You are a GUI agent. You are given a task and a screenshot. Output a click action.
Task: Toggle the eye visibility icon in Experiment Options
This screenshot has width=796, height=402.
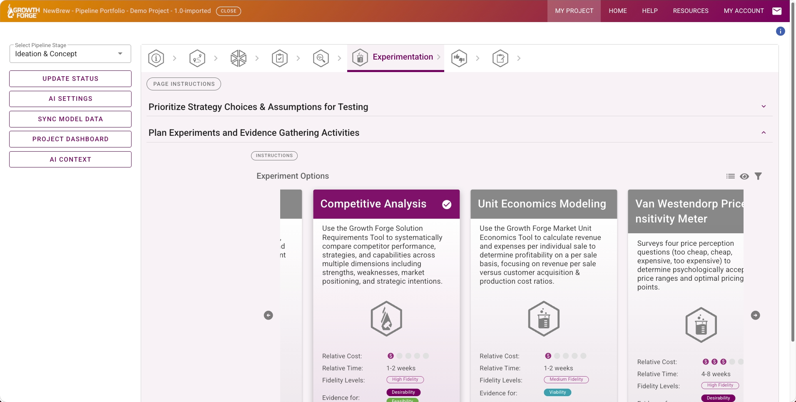pos(744,176)
